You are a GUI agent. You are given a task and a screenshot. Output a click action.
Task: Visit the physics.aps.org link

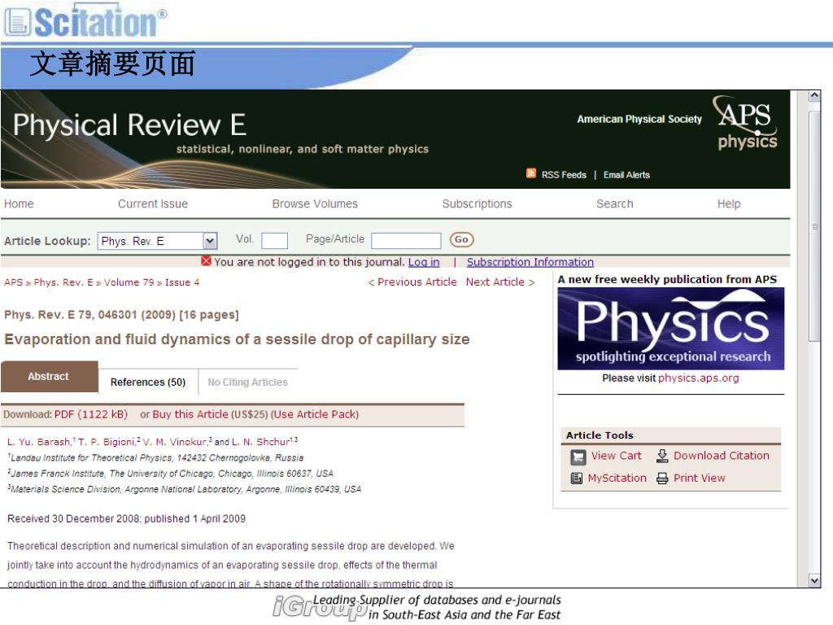[699, 378]
